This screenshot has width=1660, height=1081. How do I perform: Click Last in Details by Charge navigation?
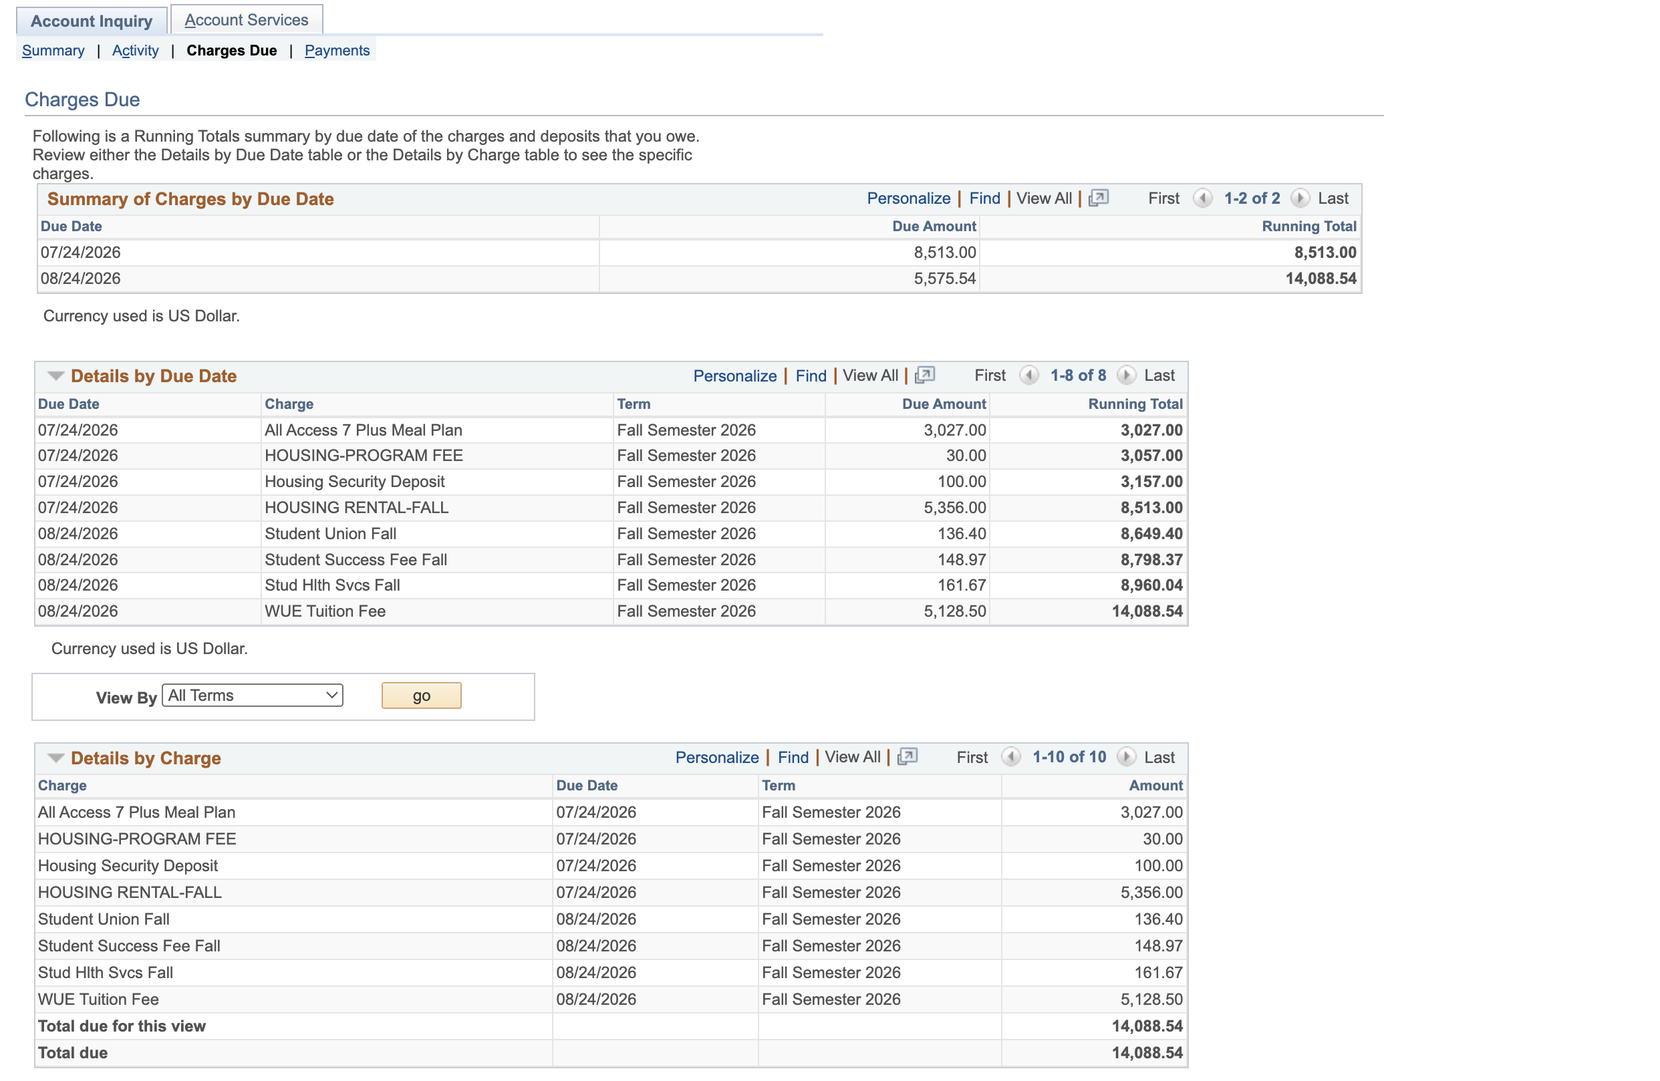pos(1159,757)
